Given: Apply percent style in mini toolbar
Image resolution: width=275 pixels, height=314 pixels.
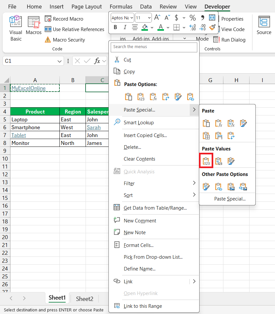Looking at the screenshot, I should (x=193, y=18).
